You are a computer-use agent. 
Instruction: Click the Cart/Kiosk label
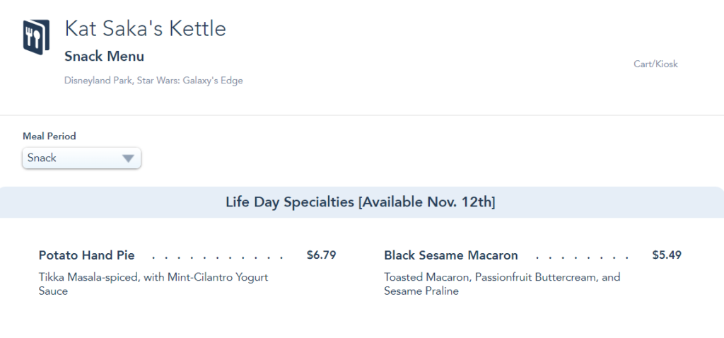(x=655, y=64)
